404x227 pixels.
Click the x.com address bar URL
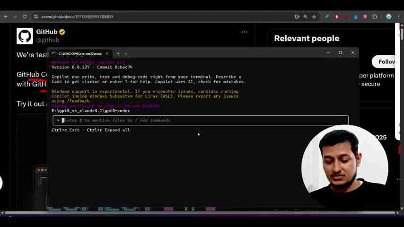click(77, 17)
